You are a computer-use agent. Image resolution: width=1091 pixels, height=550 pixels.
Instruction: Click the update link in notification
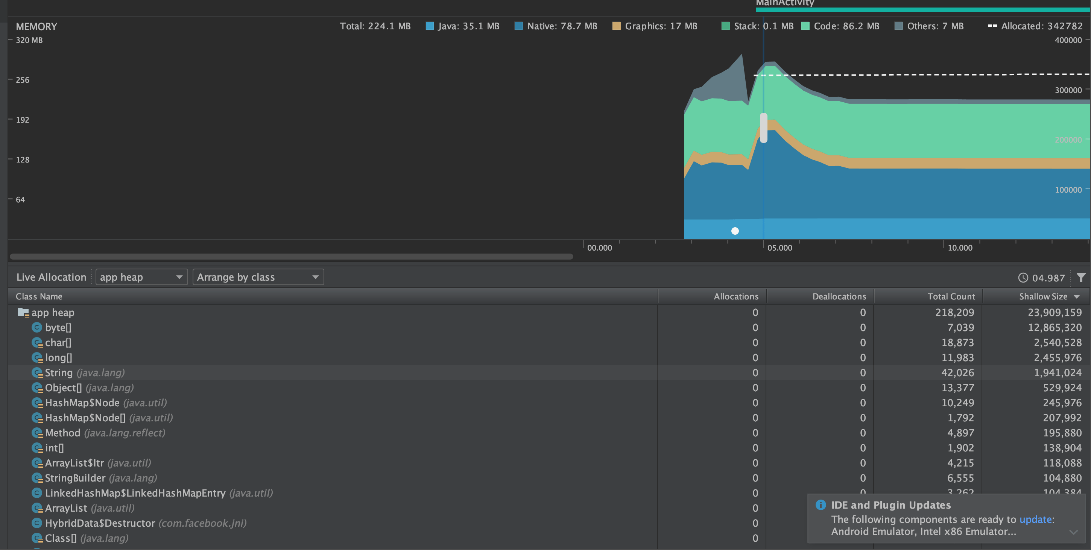coord(1036,519)
